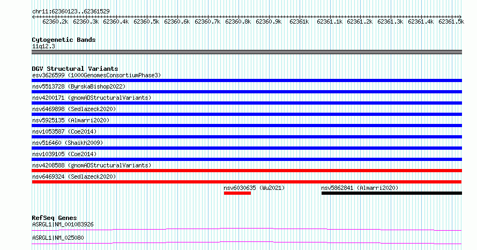This screenshot has width=477, height=250.
Task: Click the 62360.5k ruler tick label
Action: coord(147,21)
